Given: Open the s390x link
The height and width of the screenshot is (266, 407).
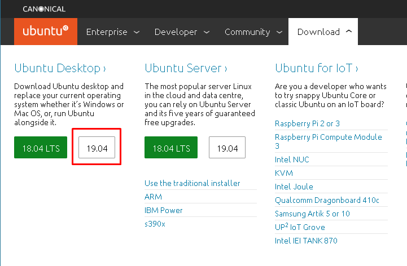Looking at the screenshot, I should click(155, 224).
